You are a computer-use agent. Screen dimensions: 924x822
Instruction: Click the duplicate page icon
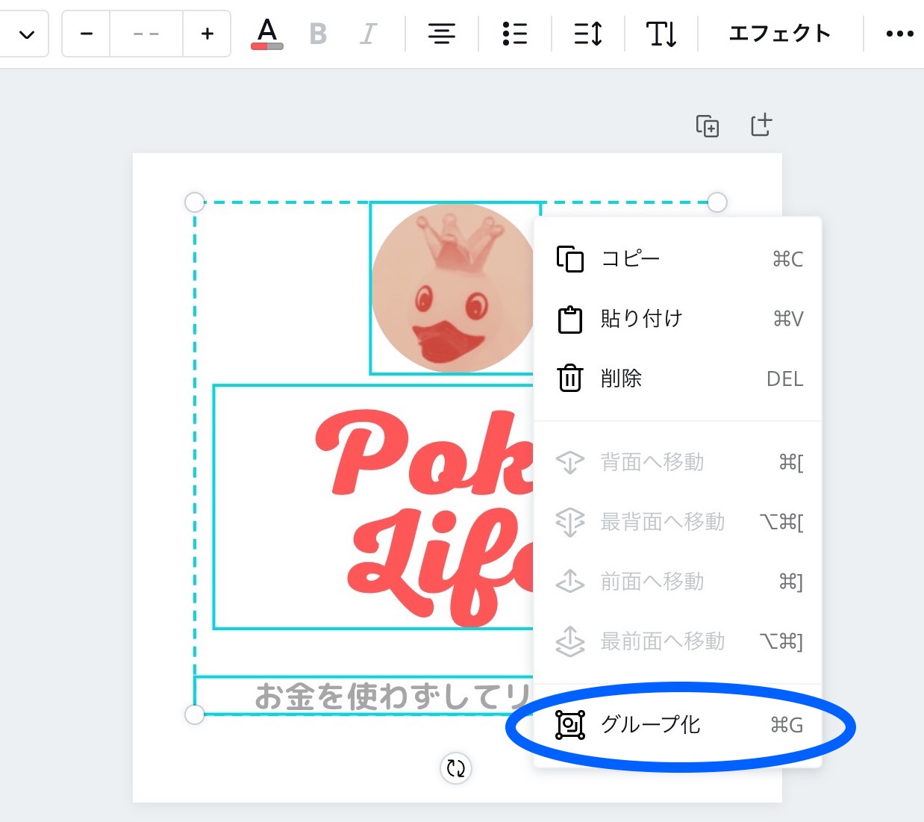708,126
